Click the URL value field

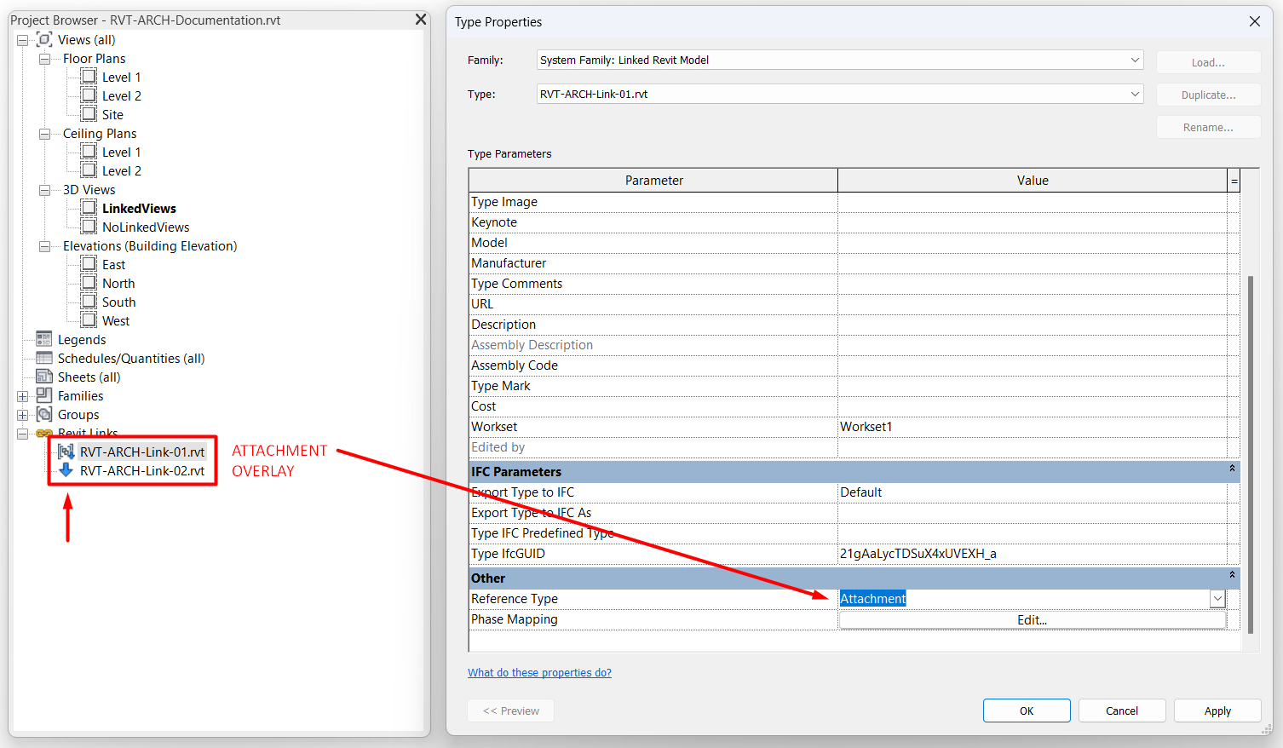[x=1033, y=304]
